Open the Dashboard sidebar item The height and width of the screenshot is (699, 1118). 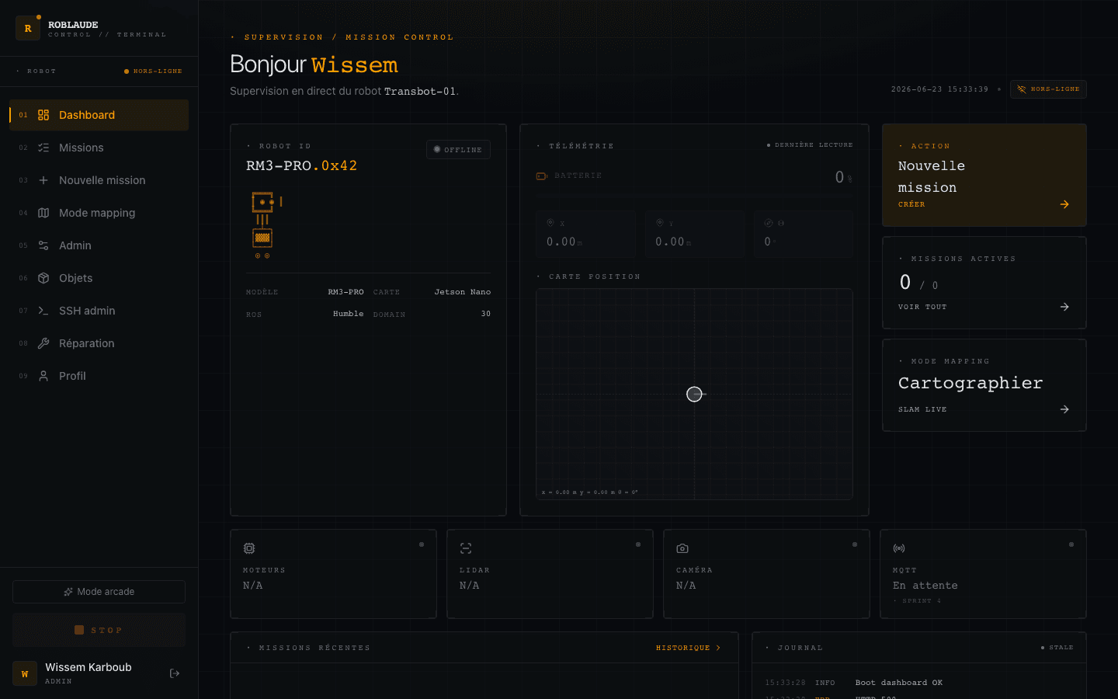(x=99, y=115)
